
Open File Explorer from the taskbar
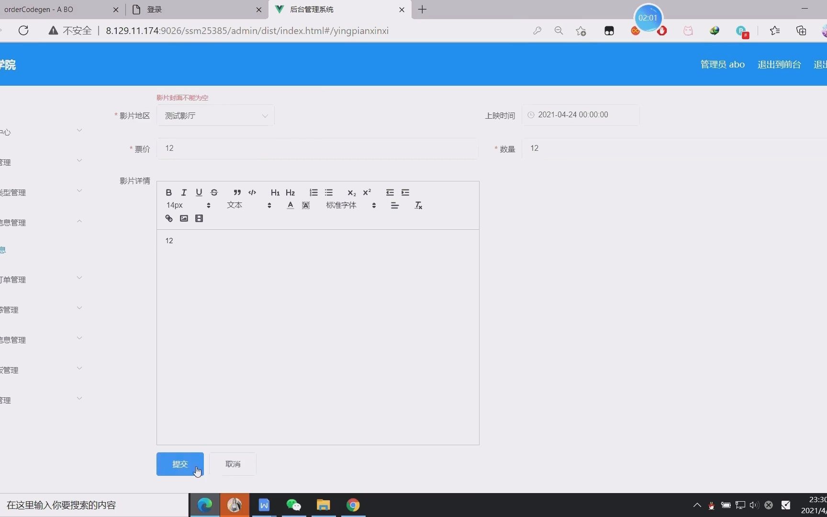click(324, 505)
